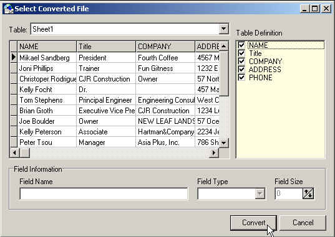Image resolution: width=335 pixels, height=237 pixels.
Task: Click the row selector for Kelly Focht
Action: pyautogui.click(x=14, y=90)
